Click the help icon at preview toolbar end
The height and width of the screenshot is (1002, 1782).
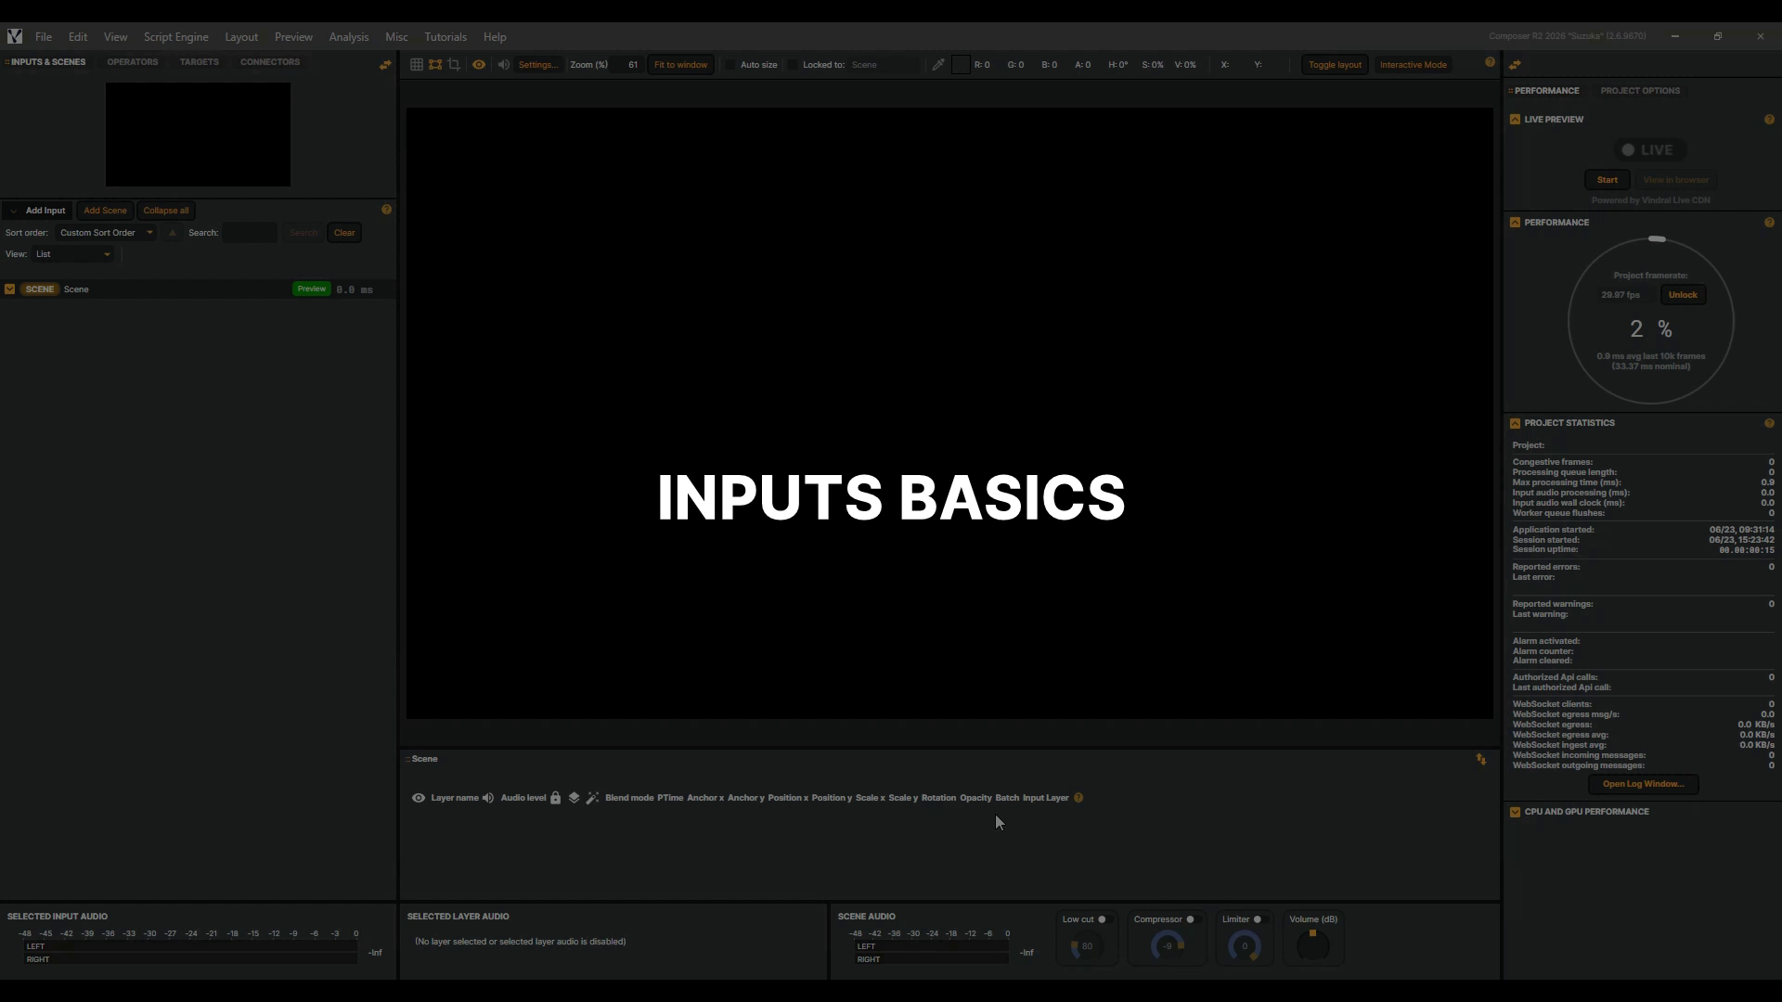[x=1491, y=62]
